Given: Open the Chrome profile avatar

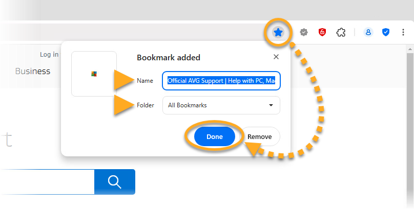Looking at the screenshot, I should (368, 33).
